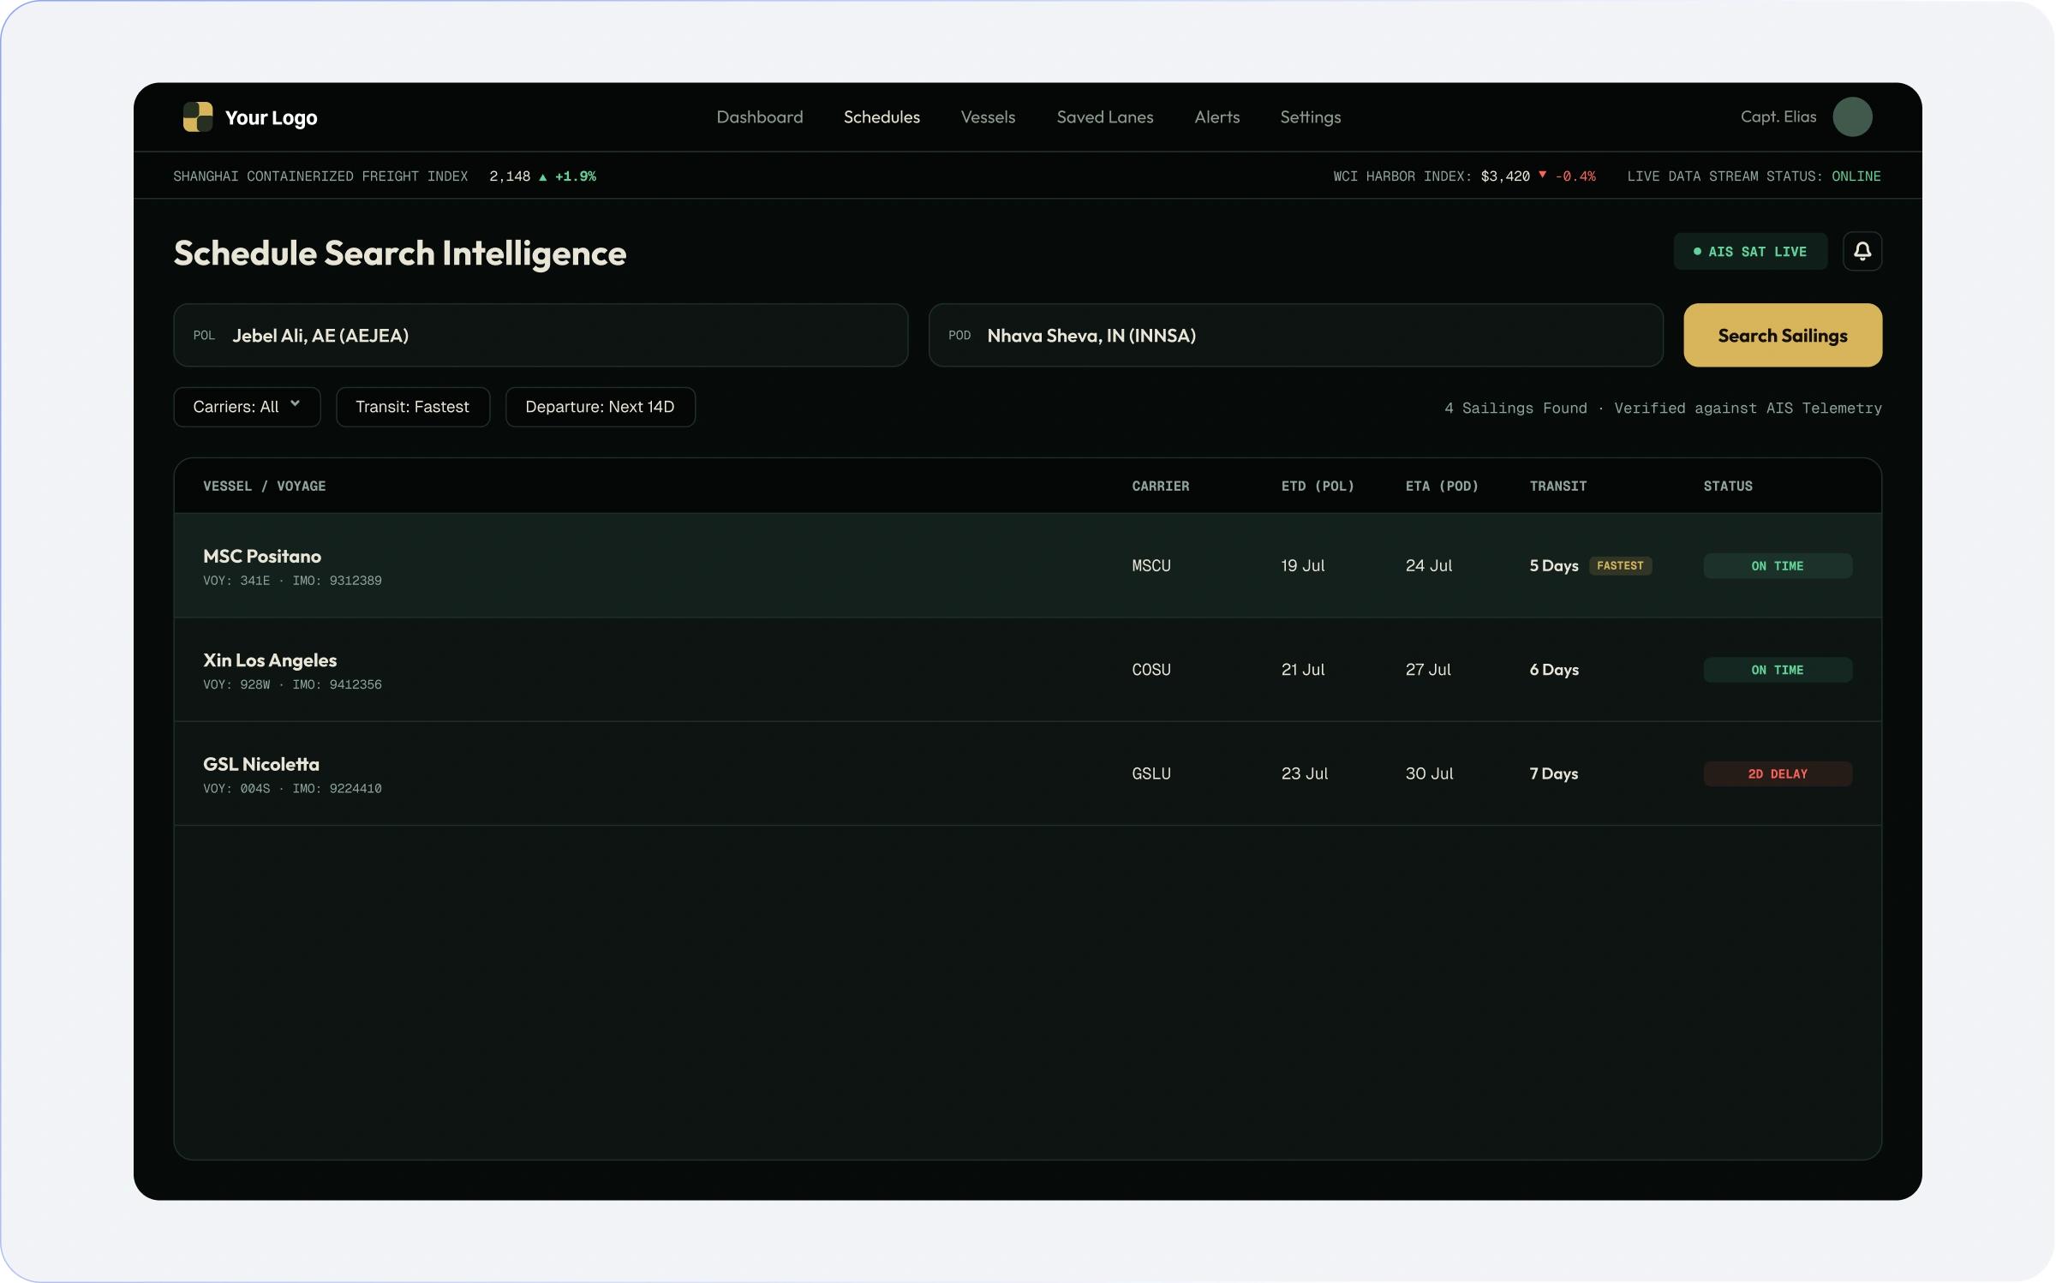Click the red down-arrow by $3,420
Image resolution: width=2056 pixels, height=1283 pixels.
point(1543,175)
